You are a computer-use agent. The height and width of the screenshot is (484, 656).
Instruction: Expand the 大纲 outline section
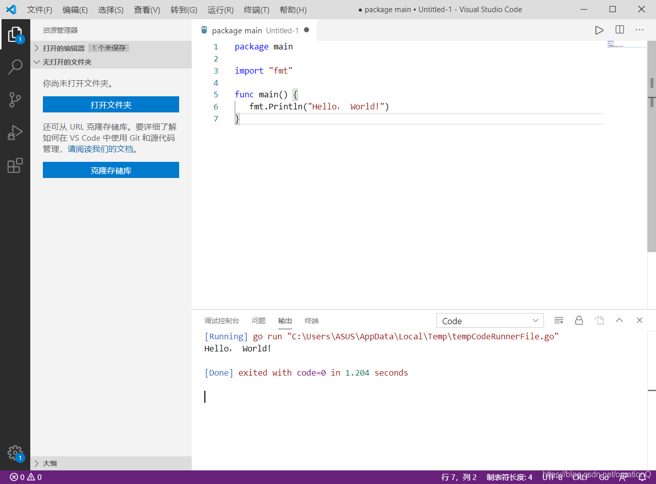coord(111,463)
